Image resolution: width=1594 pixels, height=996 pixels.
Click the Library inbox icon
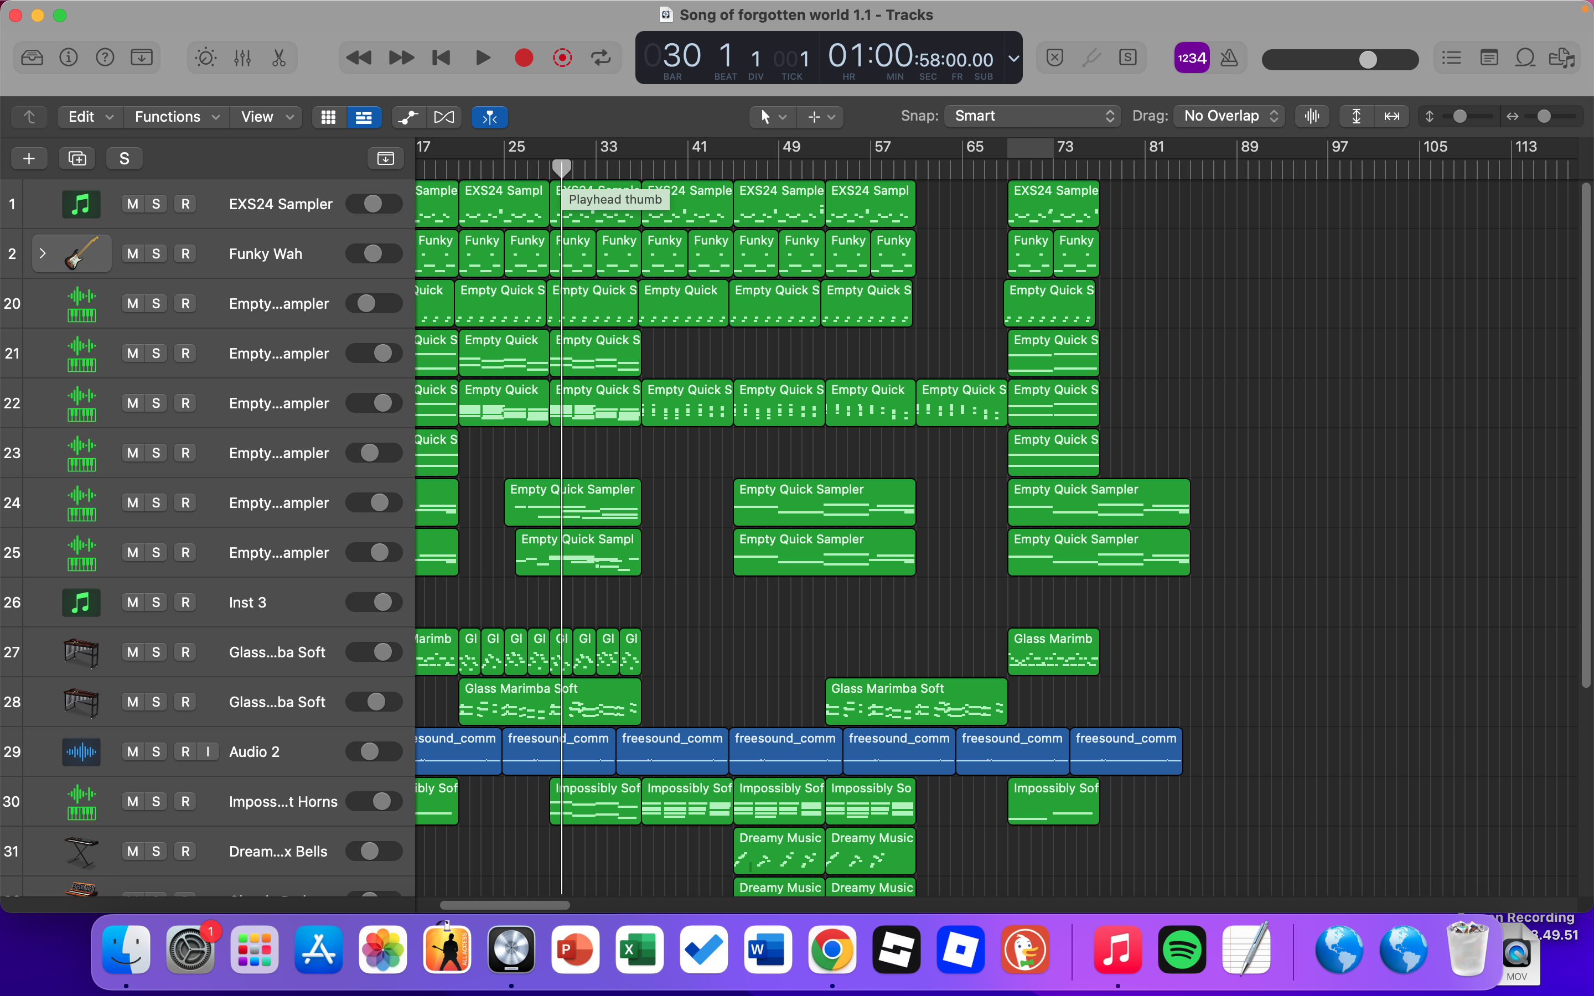(32, 58)
